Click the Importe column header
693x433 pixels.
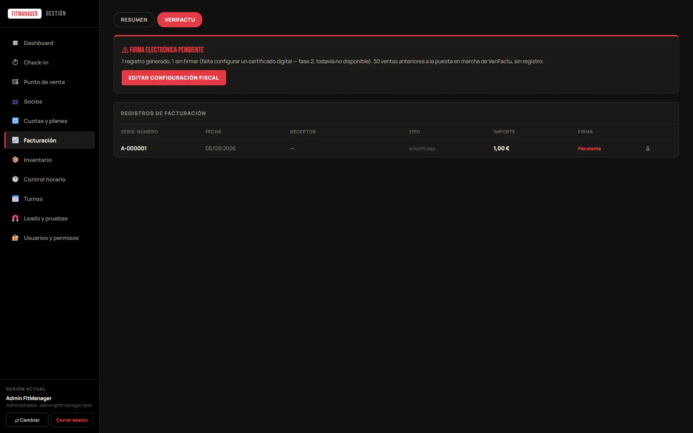click(x=504, y=132)
